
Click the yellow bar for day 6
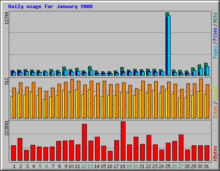(44, 109)
